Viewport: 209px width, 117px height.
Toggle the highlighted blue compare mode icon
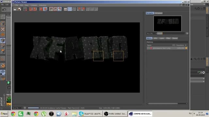click(x=70, y=9)
